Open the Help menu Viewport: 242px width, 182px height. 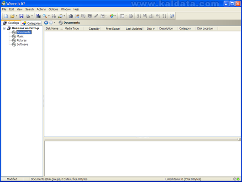click(76, 9)
